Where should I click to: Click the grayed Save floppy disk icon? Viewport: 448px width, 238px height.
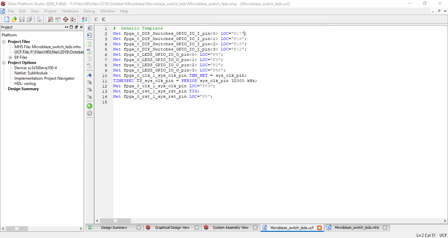(x=22, y=19)
